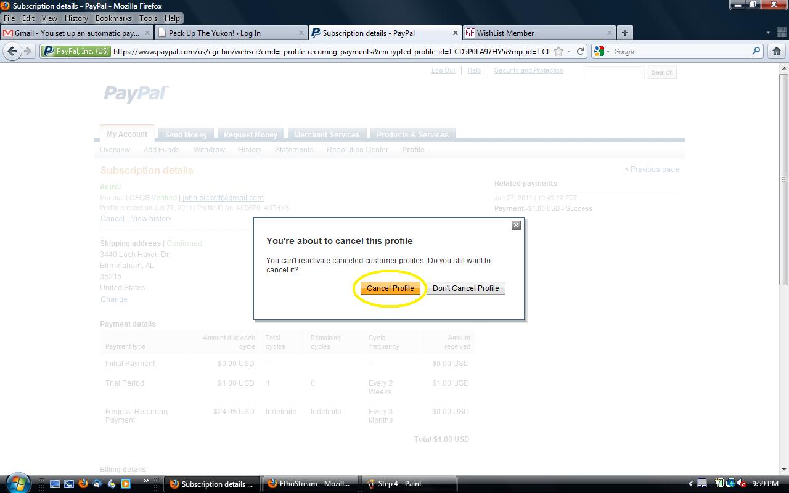
Task: Expand the URL bar history dropdown arrow
Action: click(569, 51)
